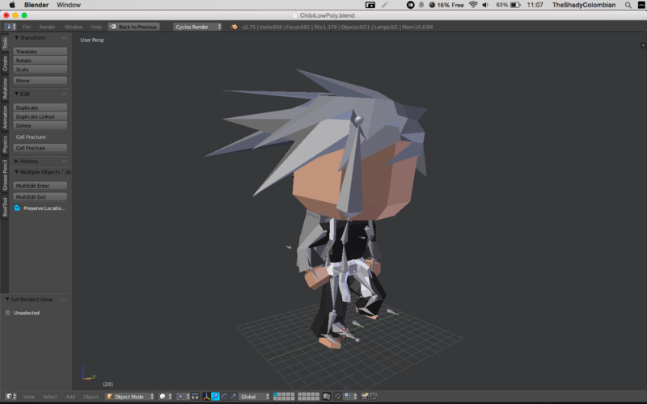
Task: Open the Object Mode dropdown
Action: (130, 396)
